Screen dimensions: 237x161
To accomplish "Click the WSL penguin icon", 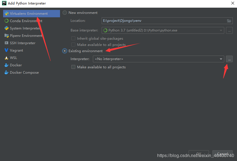I will pos(7,58).
